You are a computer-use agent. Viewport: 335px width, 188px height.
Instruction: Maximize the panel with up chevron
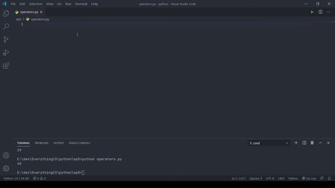[320, 143]
